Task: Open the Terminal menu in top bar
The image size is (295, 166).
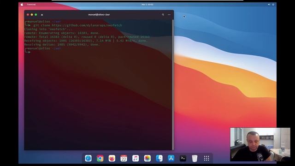Action: [x=31, y=5]
